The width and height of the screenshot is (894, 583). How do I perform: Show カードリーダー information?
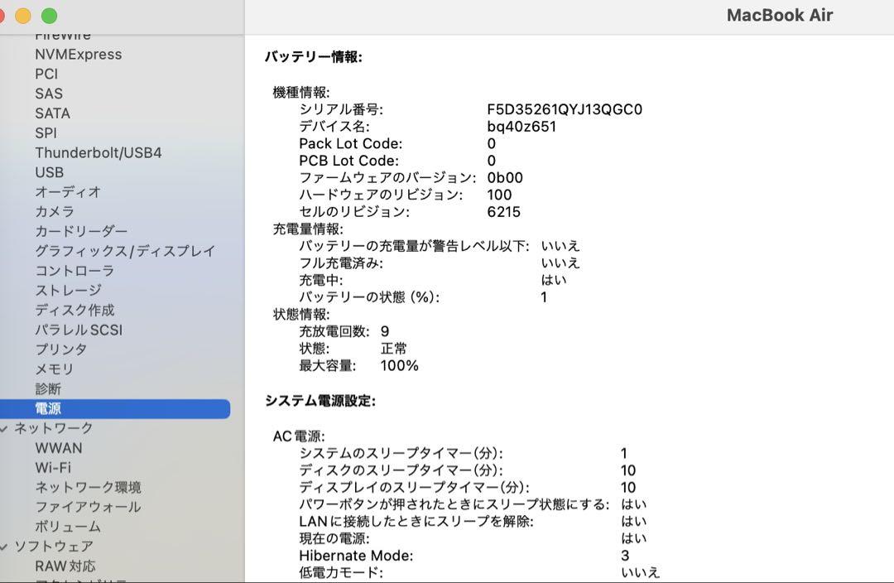click(x=81, y=232)
